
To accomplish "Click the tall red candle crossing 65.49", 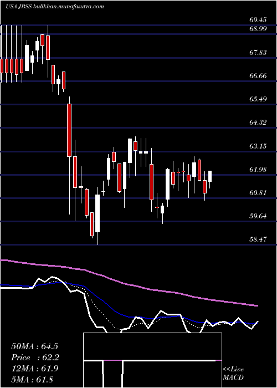I will [x=69, y=130].
